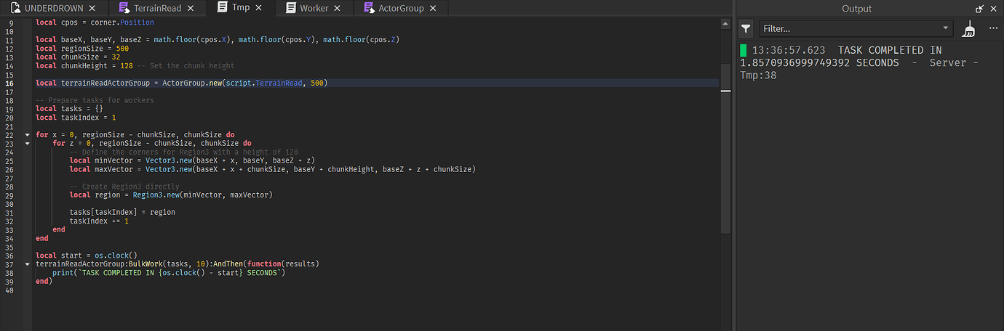Image resolution: width=1004 pixels, height=331 pixels.
Task: Click 'Region3.new' on line 29
Action: point(156,195)
